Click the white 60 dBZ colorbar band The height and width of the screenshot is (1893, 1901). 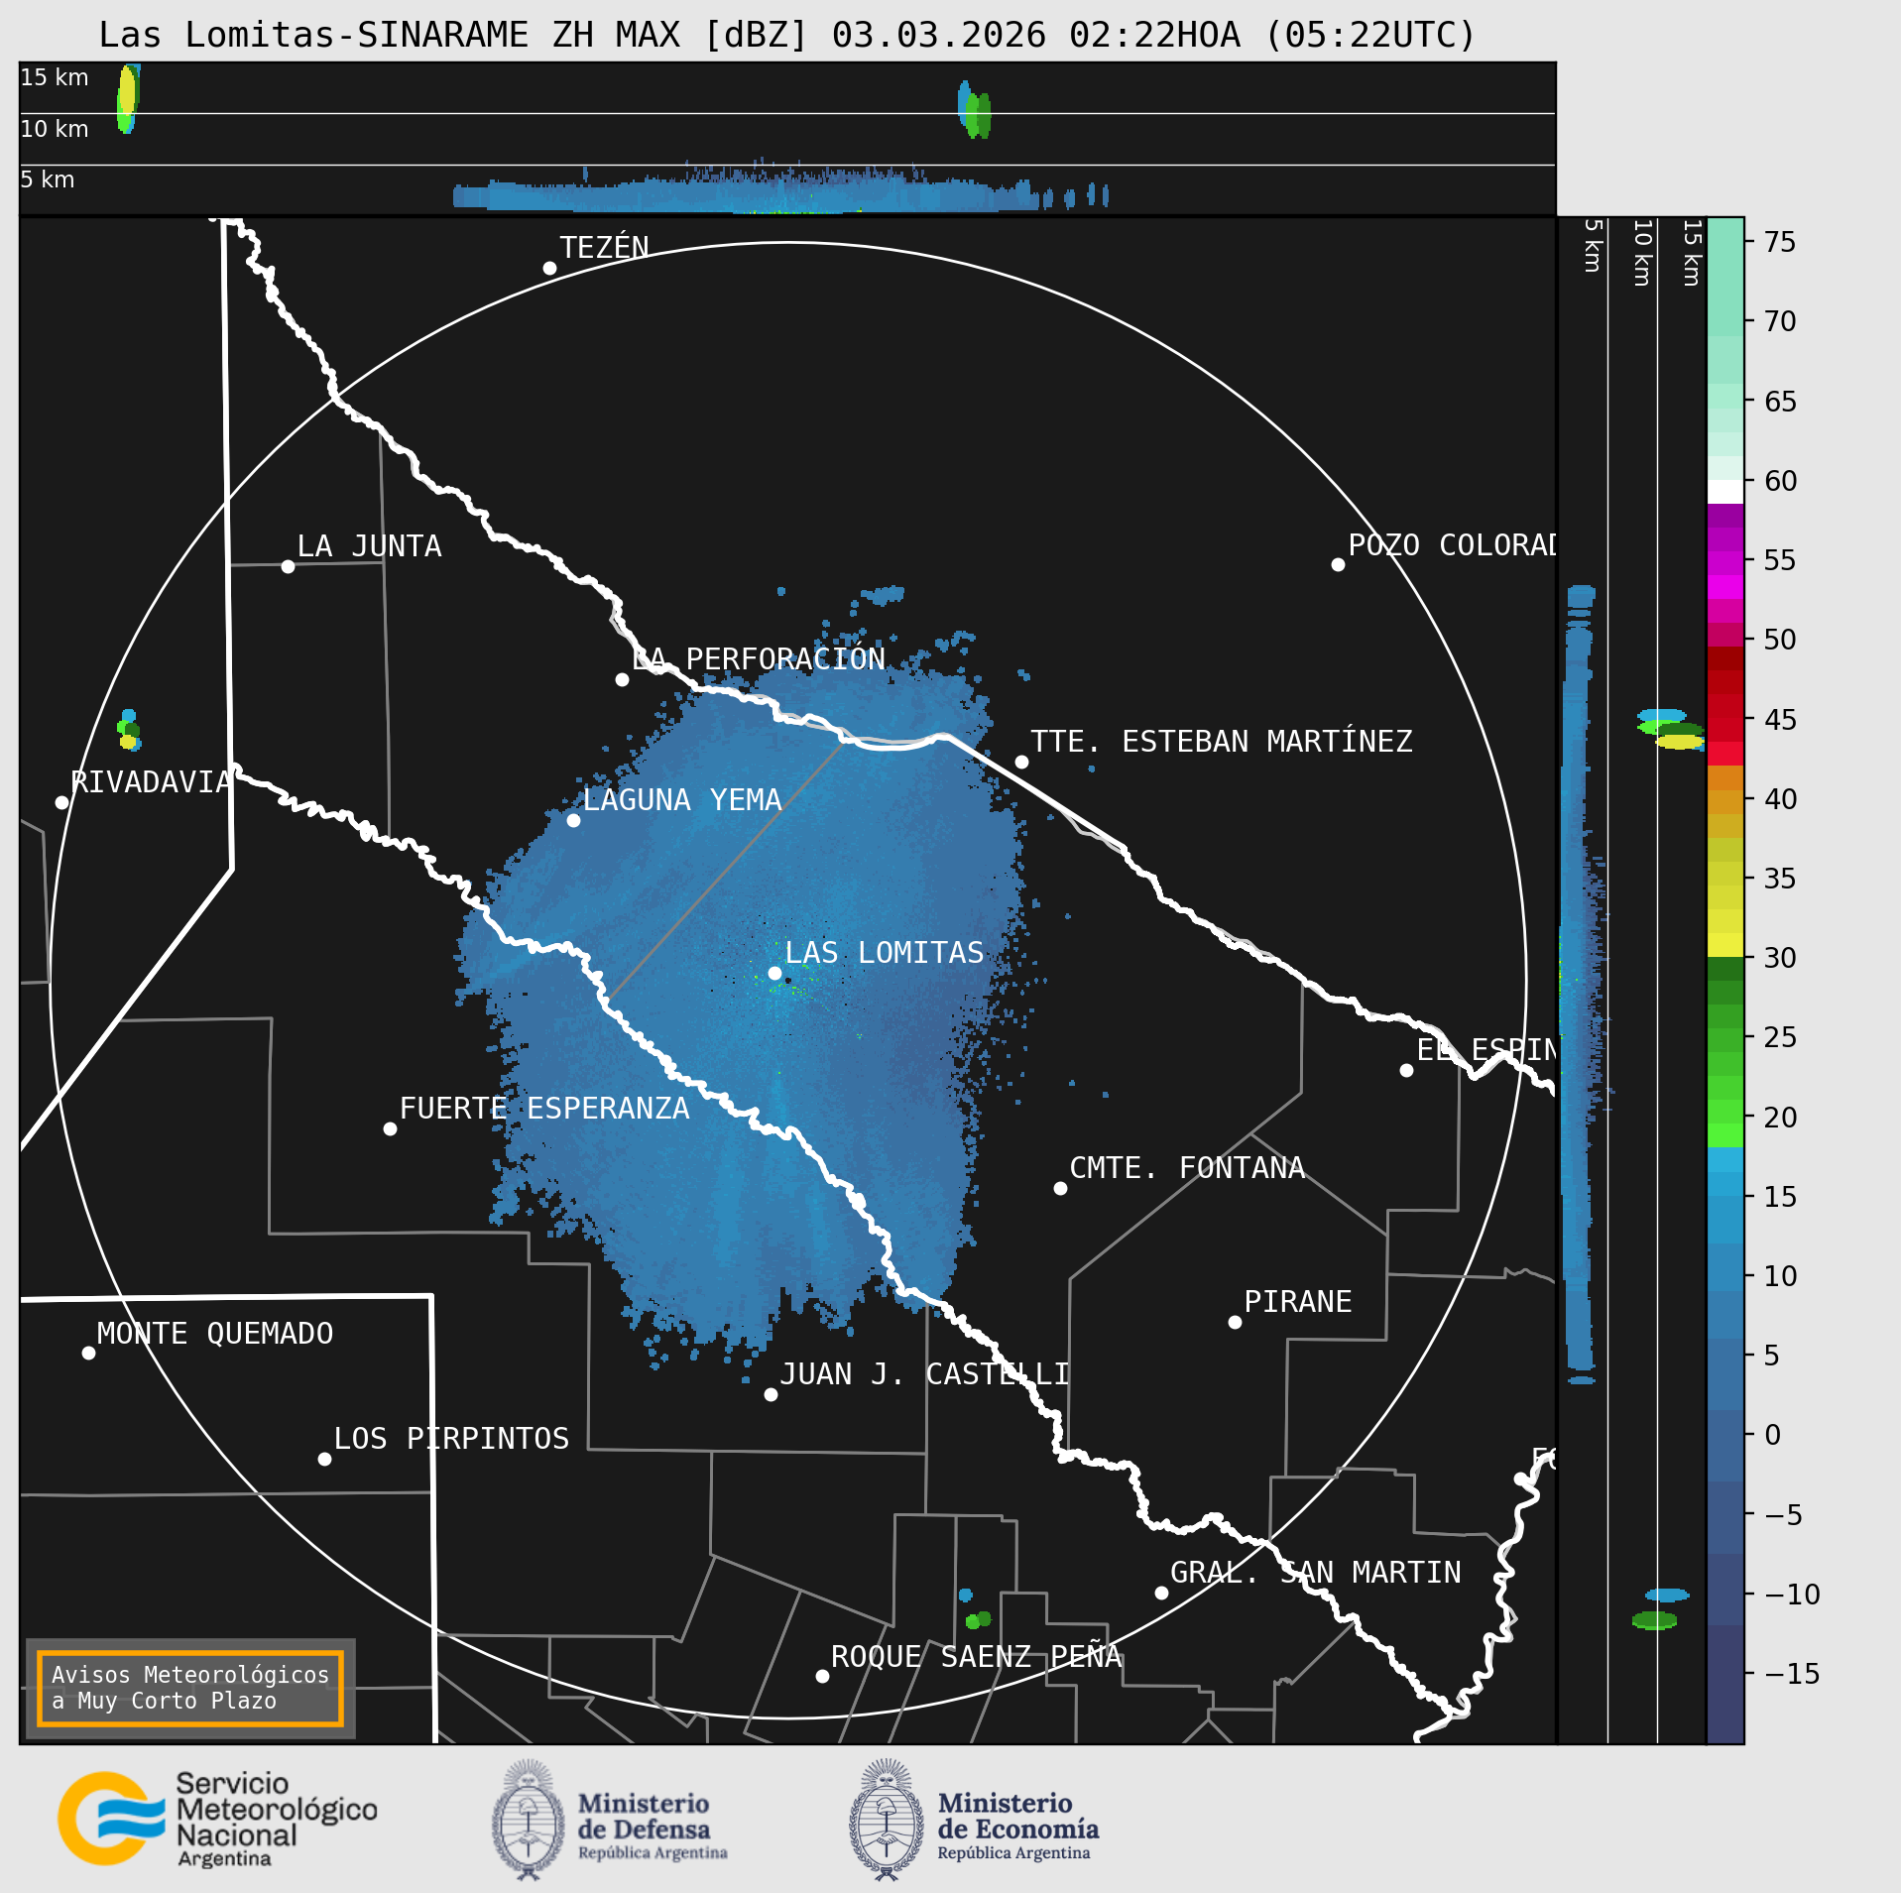point(1725,492)
